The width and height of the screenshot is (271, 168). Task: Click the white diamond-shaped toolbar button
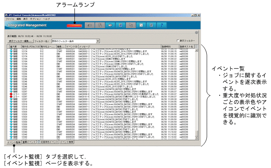110,25
